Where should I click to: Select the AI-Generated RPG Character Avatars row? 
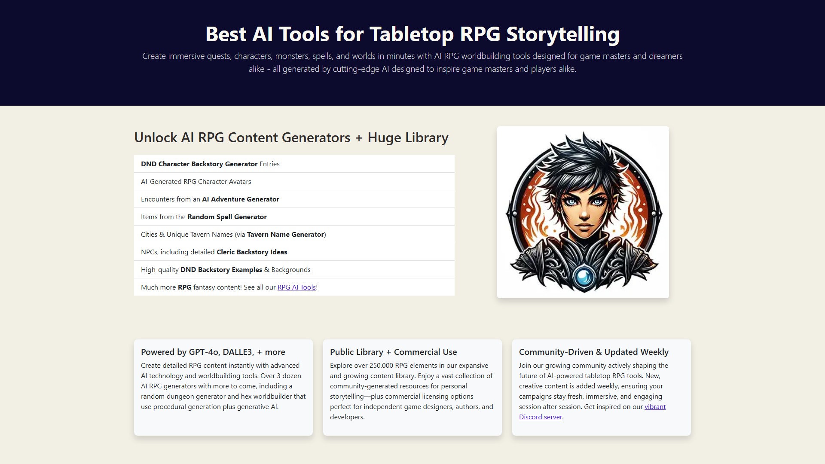(294, 181)
